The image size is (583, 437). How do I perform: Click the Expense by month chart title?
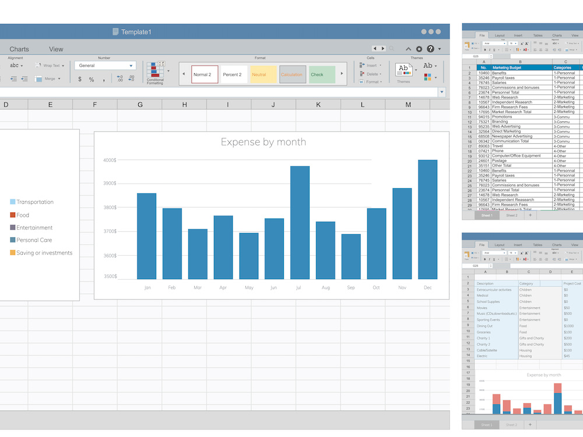tap(264, 142)
